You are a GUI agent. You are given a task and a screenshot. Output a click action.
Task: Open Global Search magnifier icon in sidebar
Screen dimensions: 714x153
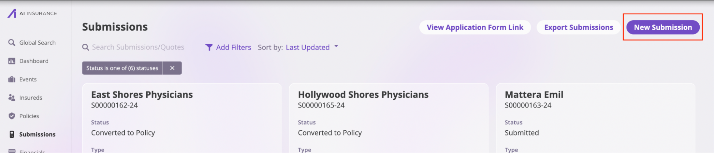click(x=12, y=43)
